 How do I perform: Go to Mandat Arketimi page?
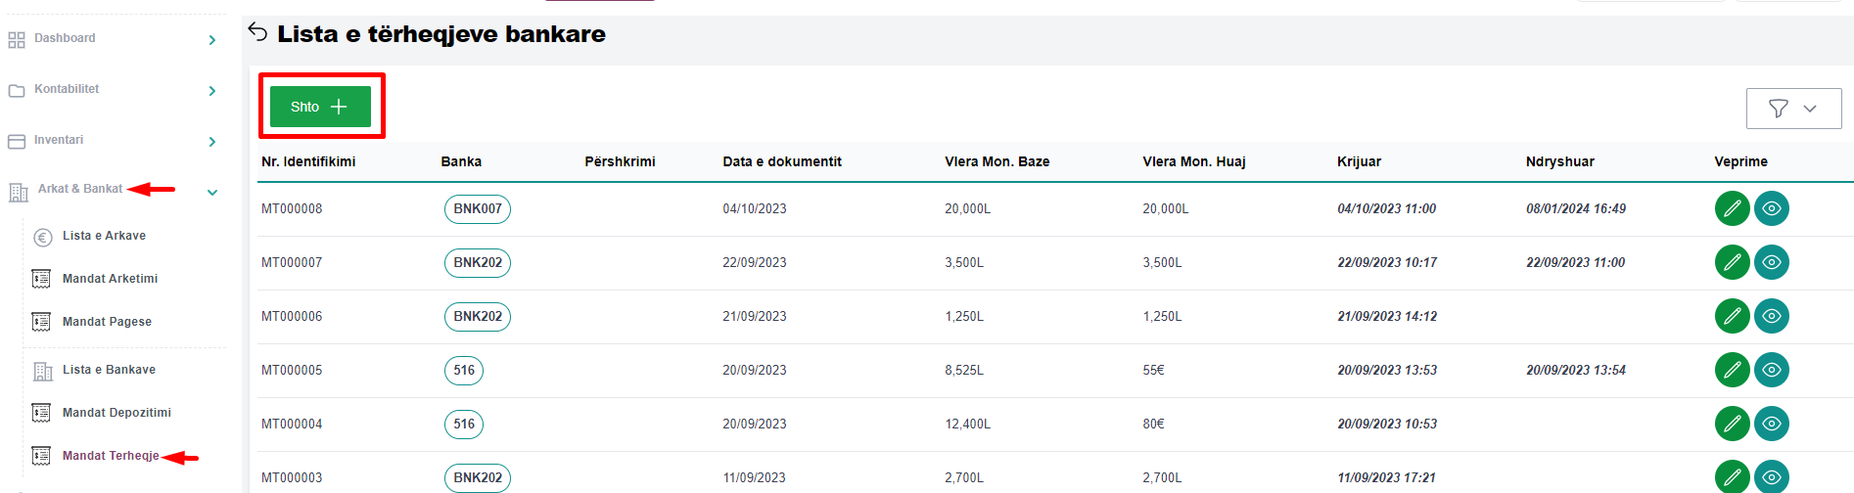pos(110,279)
